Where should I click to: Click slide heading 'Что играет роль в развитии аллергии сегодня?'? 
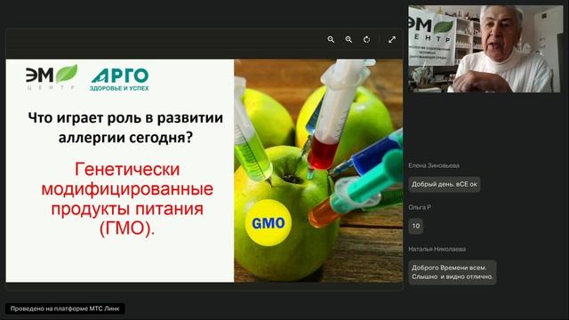pyautogui.click(x=125, y=128)
